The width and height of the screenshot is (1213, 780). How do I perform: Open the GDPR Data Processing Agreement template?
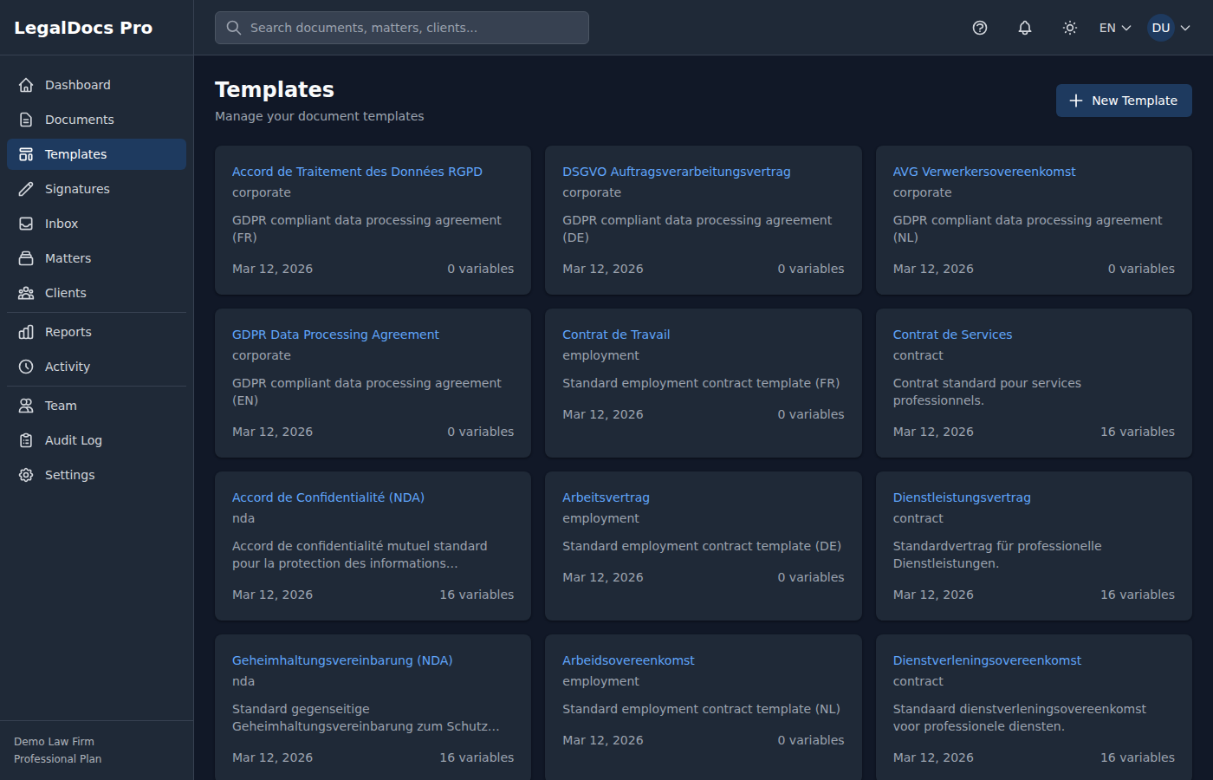335,335
